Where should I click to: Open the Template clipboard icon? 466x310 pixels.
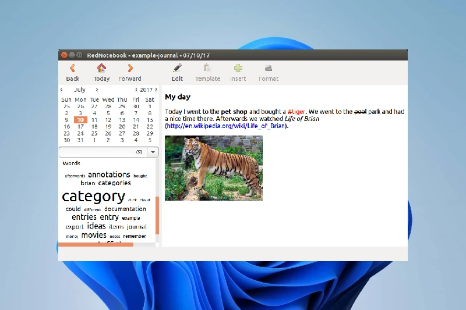click(207, 68)
